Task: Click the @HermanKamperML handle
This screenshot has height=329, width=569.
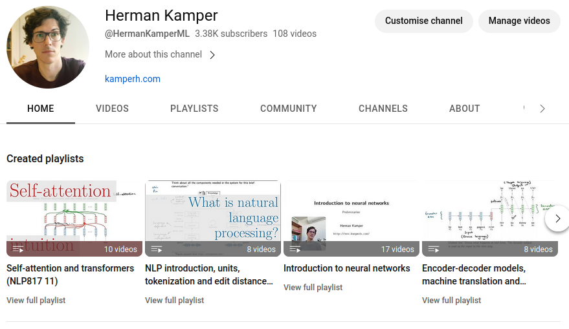Action: (147, 34)
